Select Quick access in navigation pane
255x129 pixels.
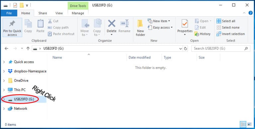point(24,62)
